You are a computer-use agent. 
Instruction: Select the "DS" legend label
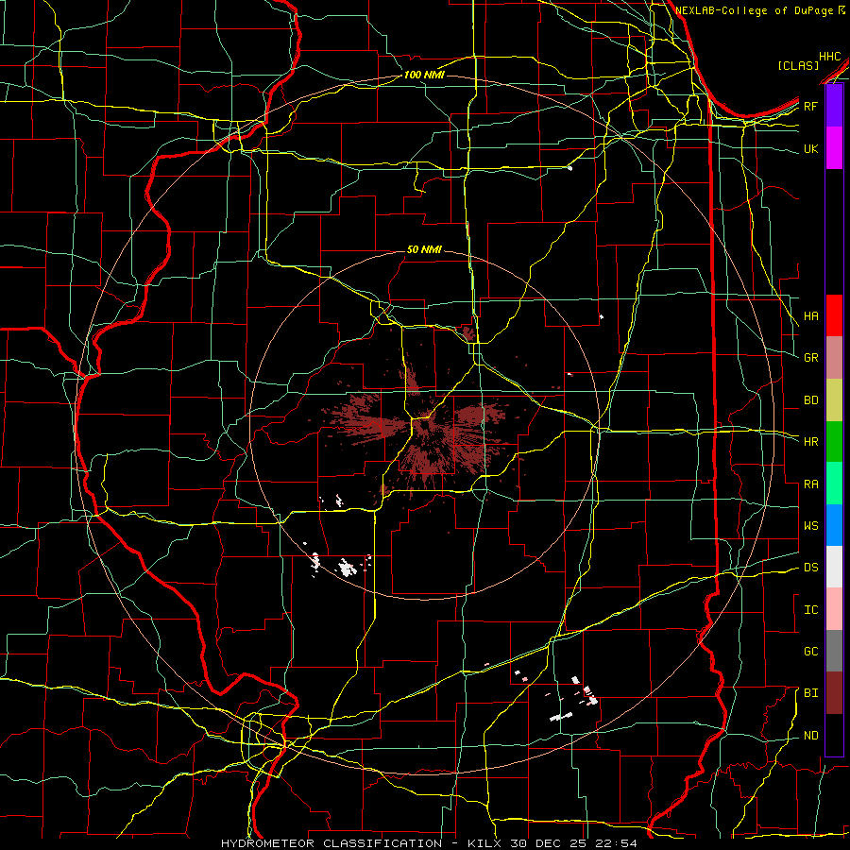[x=811, y=568]
